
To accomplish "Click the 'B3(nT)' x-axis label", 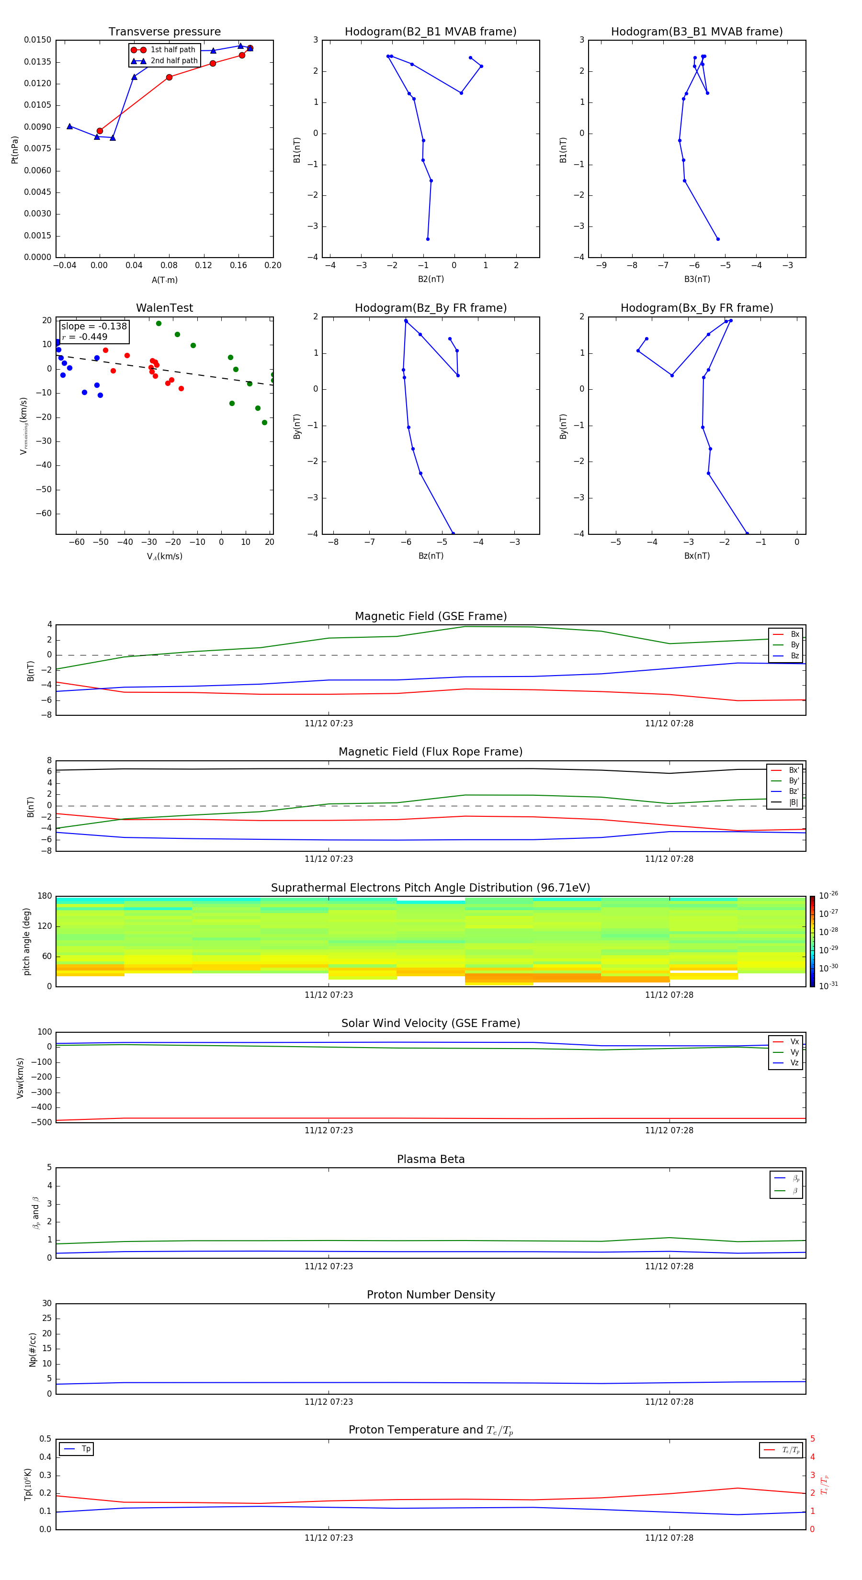I will click(697, 279).
